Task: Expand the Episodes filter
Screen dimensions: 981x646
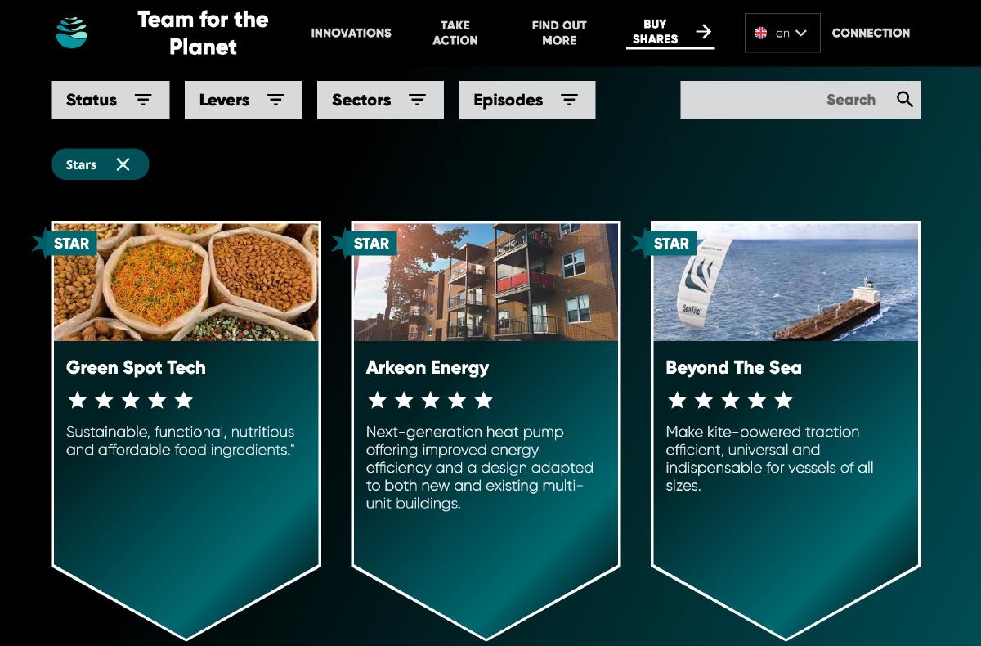Action: click(x=526, y=100)
